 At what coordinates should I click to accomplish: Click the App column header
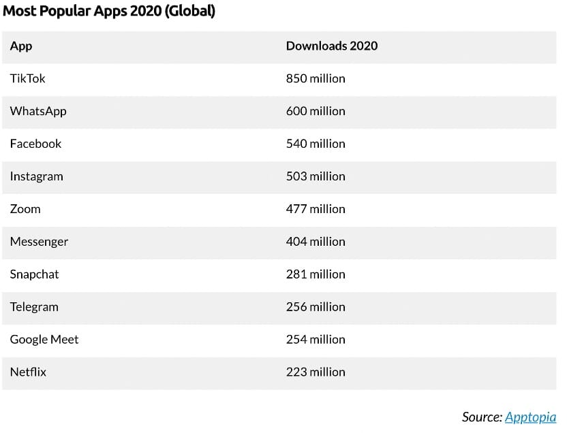pos(20,46)
